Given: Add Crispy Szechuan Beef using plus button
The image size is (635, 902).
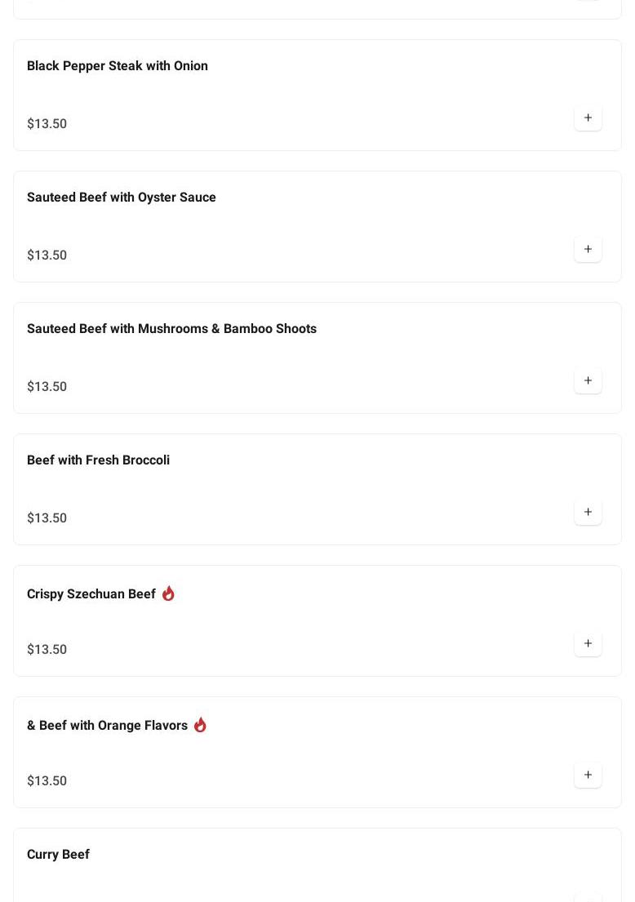Looking at the screenshot, I should pos(588,644).
